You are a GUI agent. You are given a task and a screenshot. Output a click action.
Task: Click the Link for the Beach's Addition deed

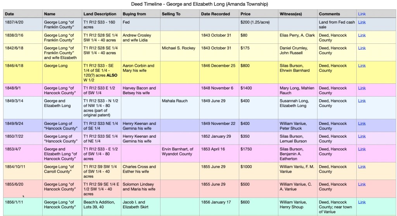pos(361,202)
